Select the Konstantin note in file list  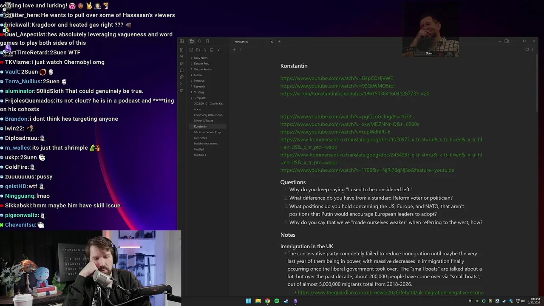(208, 126)
